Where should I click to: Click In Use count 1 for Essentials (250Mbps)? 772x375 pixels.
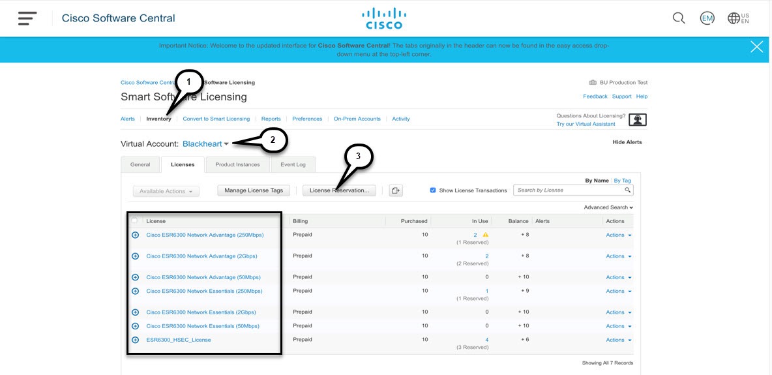pyautogui.click(x=487, y=292)
